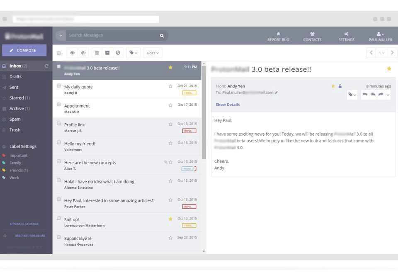The width and height of the screenshot is (398, 278).
Task: Click the encryption lock icon in header
Action: (340, 86)
